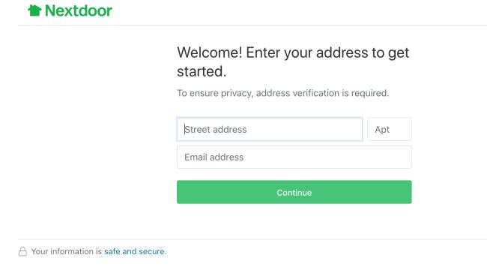This screenshot has width=487, height=276.
Task: Click into the Email address field
Action: pyautogui.click(x=294, y=157)
